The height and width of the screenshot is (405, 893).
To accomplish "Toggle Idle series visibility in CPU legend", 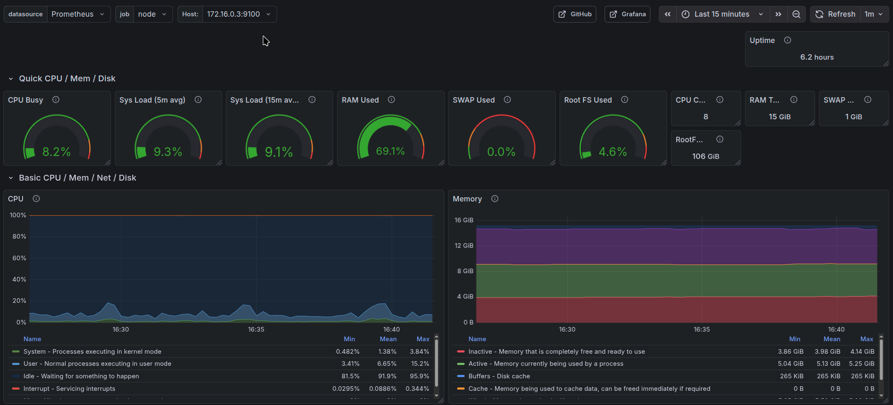I will [x=81, y=376].
